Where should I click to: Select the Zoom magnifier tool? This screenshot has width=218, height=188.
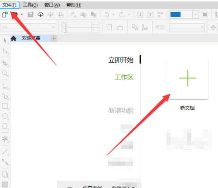[5, 74]
